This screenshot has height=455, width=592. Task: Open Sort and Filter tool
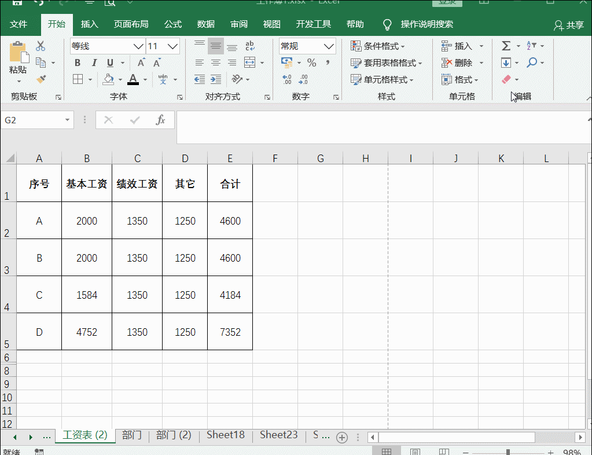[531, 46]
